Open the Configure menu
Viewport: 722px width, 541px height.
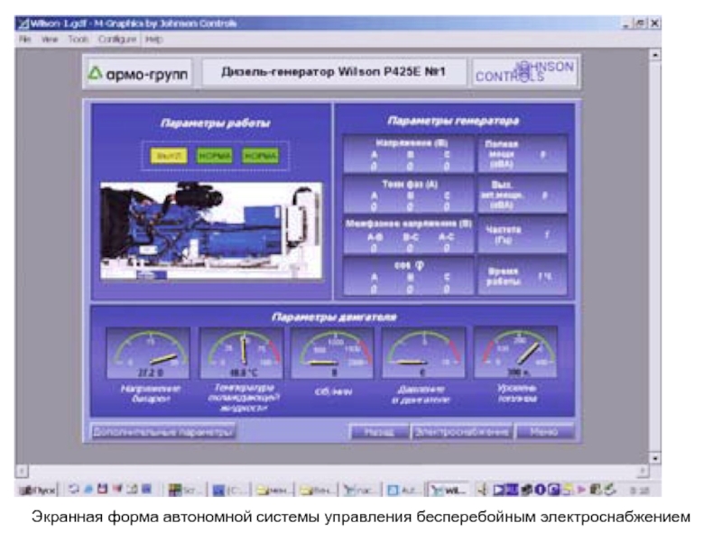(x=117, y=40)
